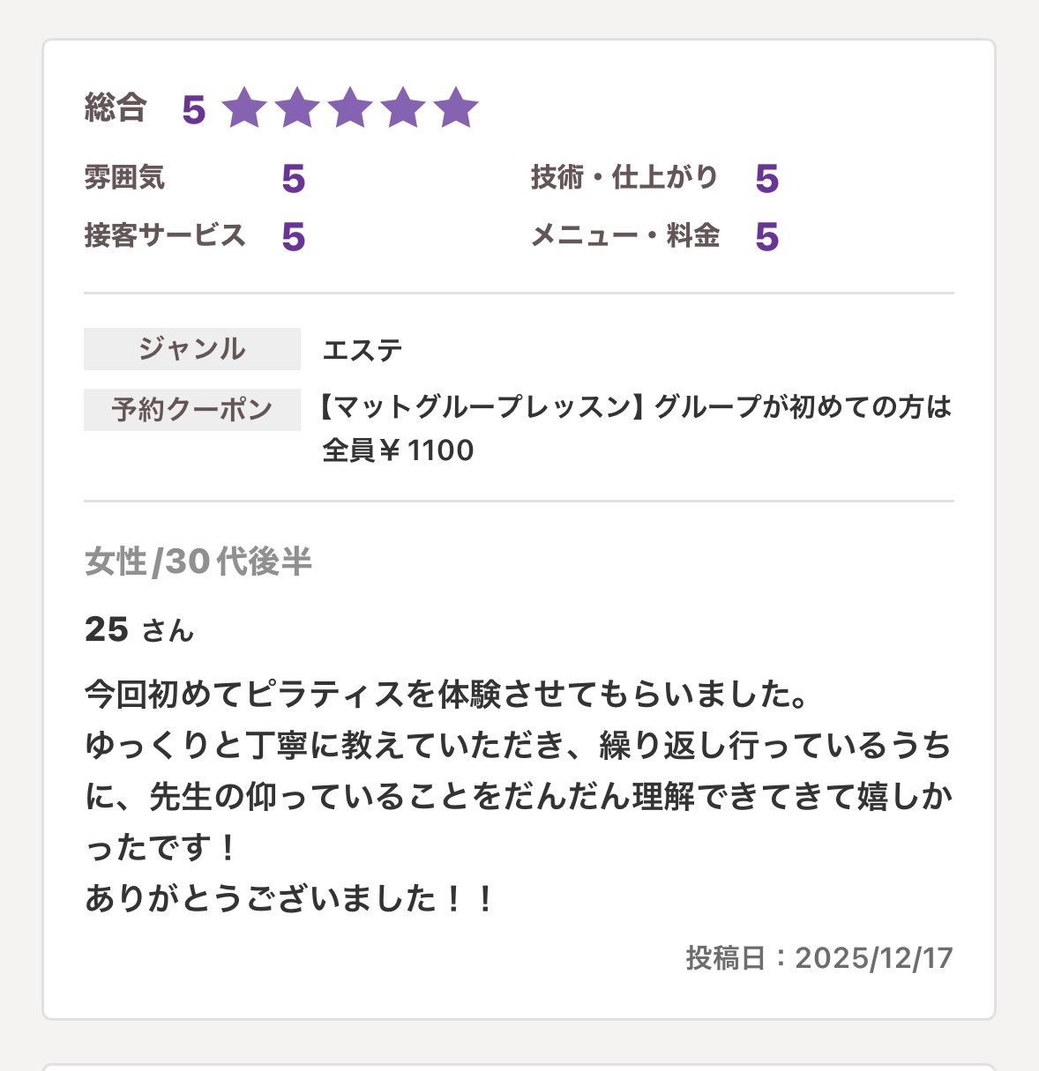The width and height of the screenshot is (1039, 1071).
Task: Click the third purple rating star
Action: (x=350, y=108)
